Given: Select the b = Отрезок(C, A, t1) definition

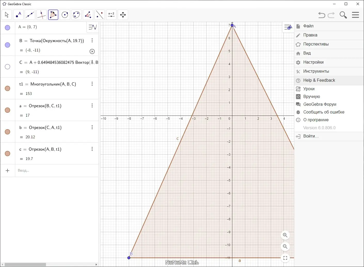Looking at the screenshot, I should [x=40, y=127].
